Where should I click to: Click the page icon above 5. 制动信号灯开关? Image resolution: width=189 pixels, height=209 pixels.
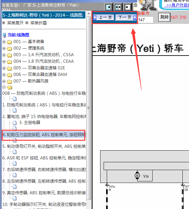coord(15,140)
